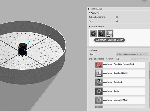Select the Aluminum - Satin text label
This screenshot has width=150, height=111.
click(x=111, y=91)
